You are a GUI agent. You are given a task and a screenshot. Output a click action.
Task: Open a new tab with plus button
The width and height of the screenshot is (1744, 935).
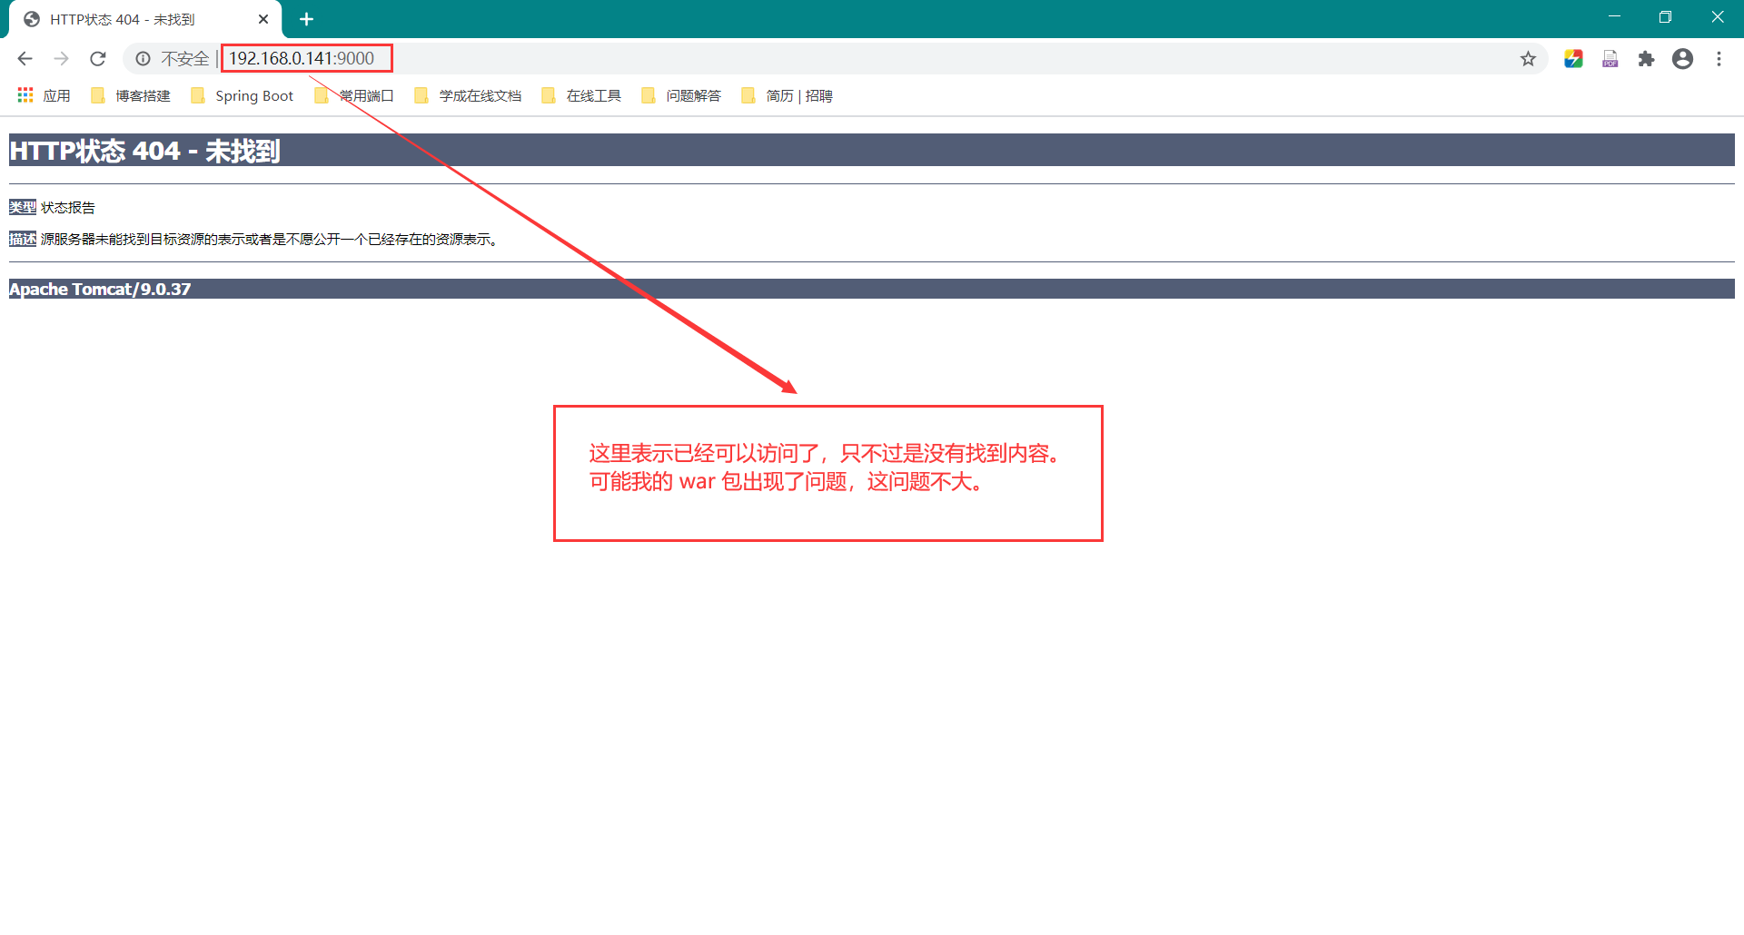point(306,19)
